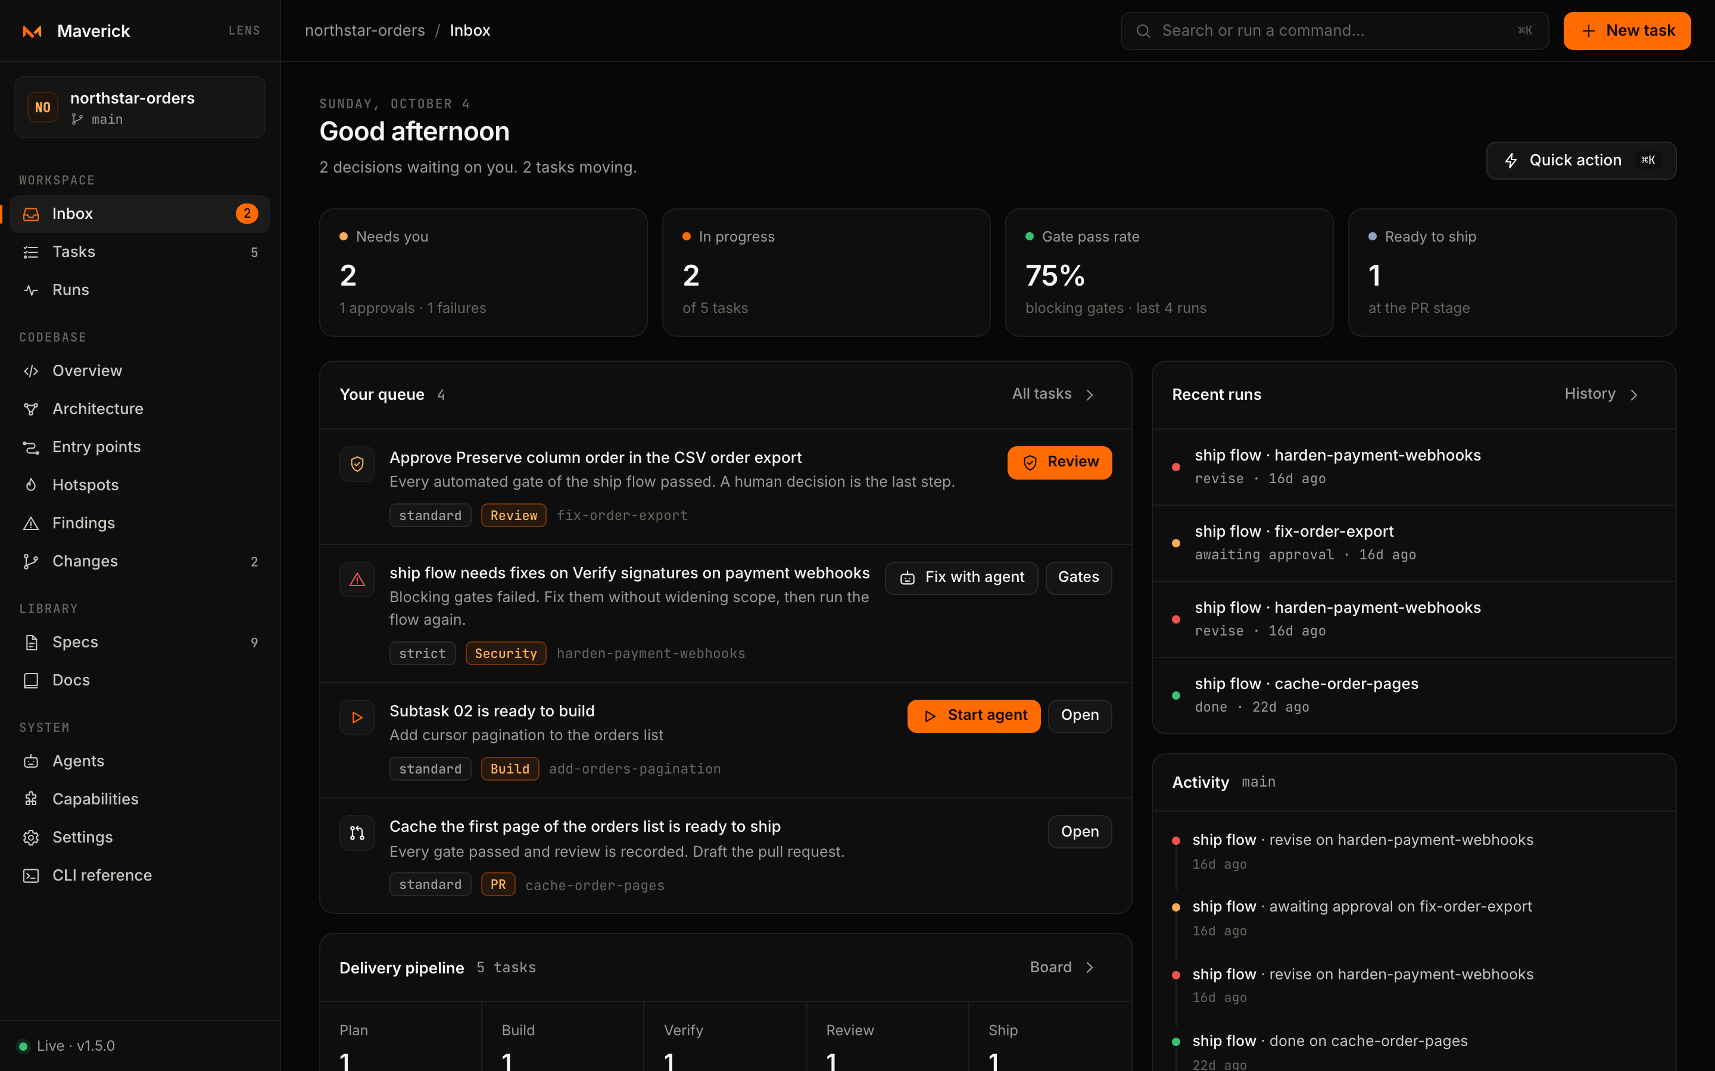Image resolution: width=1715 pixels, height=1071 pixels.
Task: Click Fix with agent button
Action: coord(961,578)
